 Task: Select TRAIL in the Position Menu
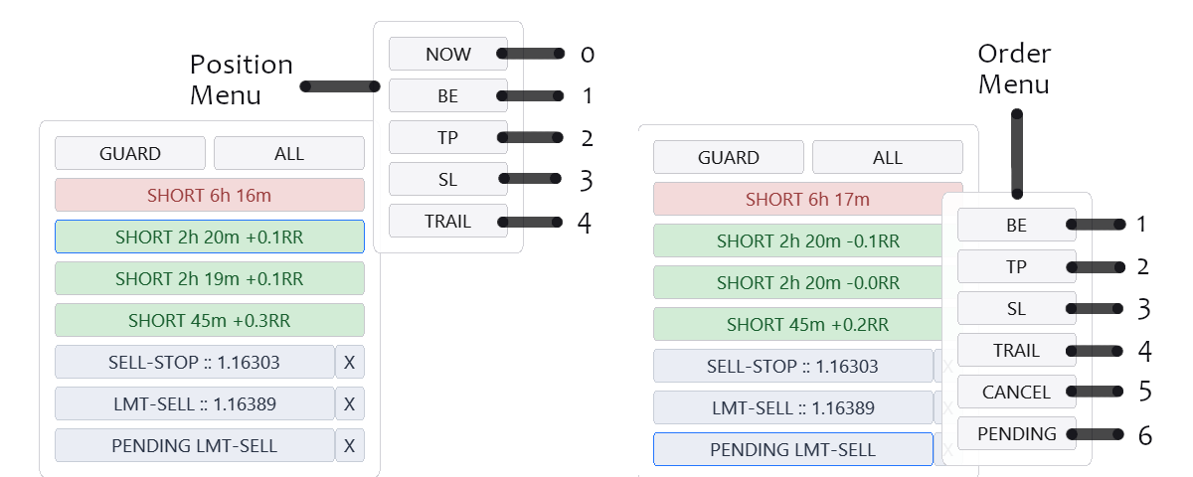click(448, 221)
